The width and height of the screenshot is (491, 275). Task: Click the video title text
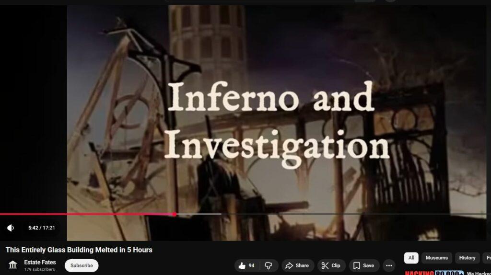tap(79, 250)
